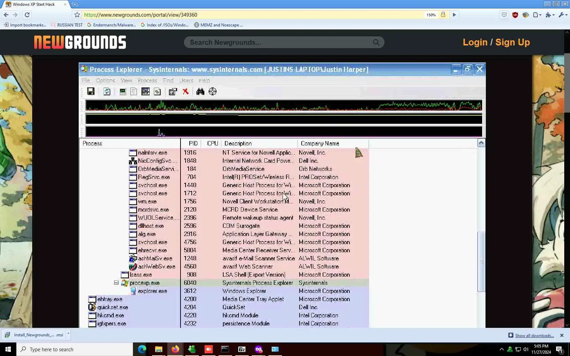Viewport: 570px width, 356px height.
Task: Show hidden system tray icons chevron
Action: tap(501, 349)
